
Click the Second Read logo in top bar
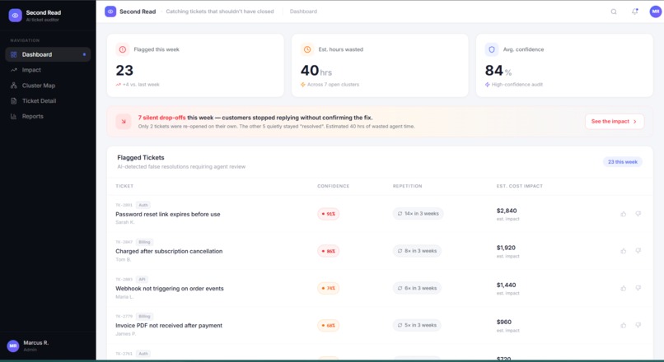pos(110,12)
